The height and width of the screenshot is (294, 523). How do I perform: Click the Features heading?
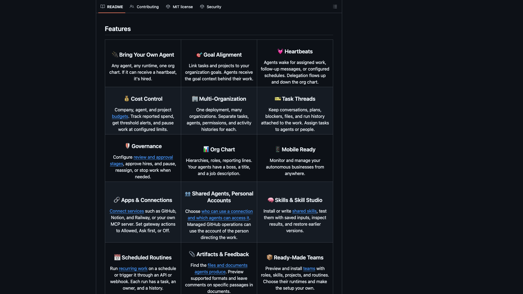(118, 29)
